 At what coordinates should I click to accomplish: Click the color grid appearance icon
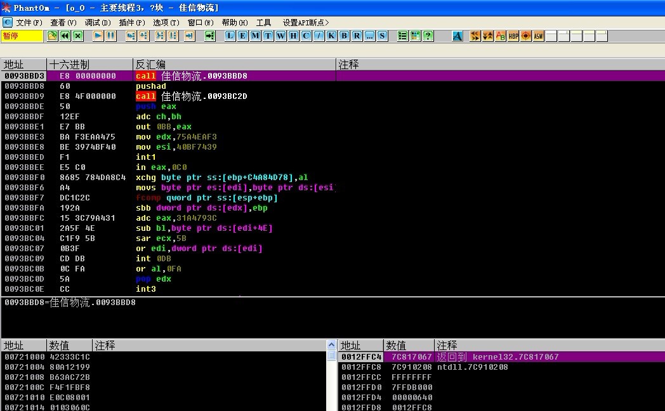coord(415,36)
